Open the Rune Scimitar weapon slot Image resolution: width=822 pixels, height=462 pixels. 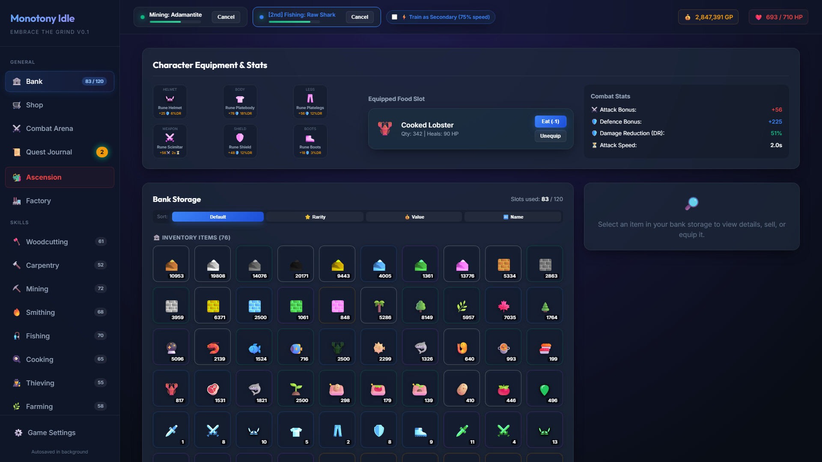170,141
